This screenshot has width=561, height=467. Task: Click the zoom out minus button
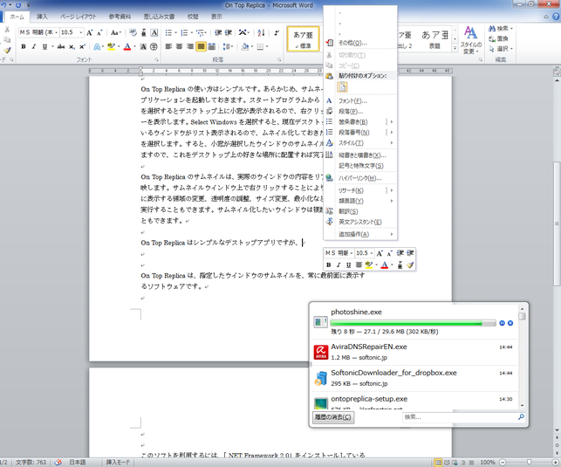pos(503,463)
